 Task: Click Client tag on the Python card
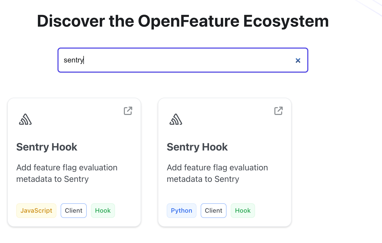pos(213,211)
